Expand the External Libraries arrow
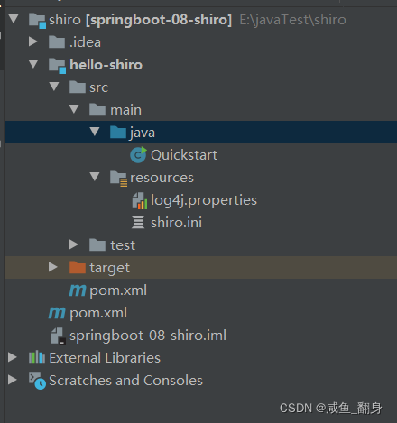Screen dimensions: 397x423 coord(13,357)
